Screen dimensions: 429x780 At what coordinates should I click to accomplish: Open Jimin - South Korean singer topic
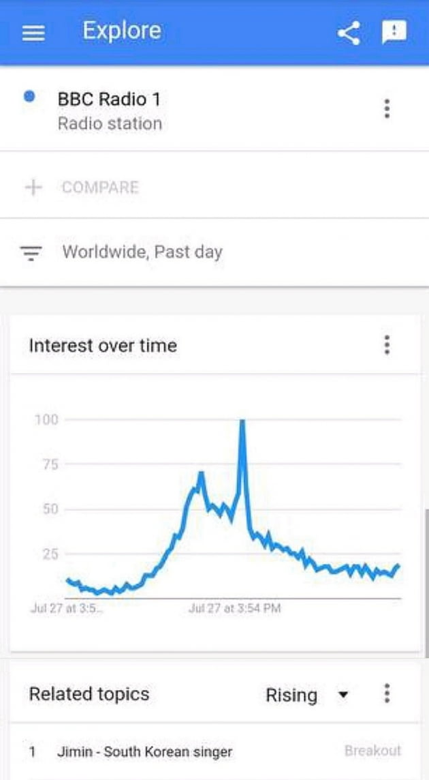(144, 751)
